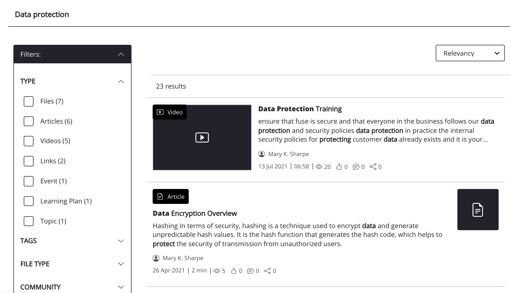Expand the TAGS filter section
Screen dimensions: 511x293
121,241
